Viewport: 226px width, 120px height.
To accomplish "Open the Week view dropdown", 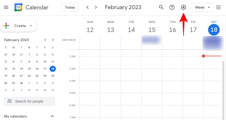I will (202, 7).
